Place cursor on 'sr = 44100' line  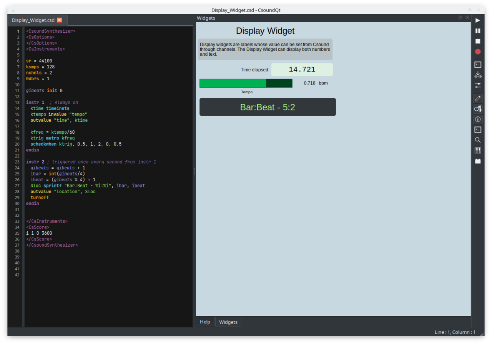tap(39, 61)
